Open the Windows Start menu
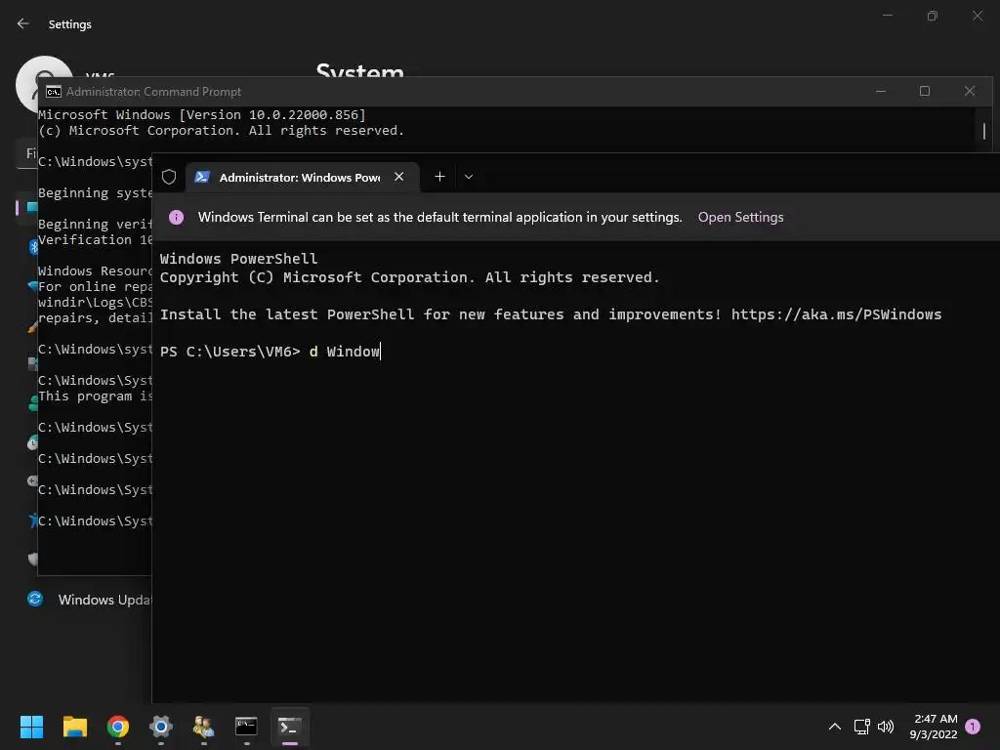The width and height of the screenshot is (1000, 750). [31, 727]
